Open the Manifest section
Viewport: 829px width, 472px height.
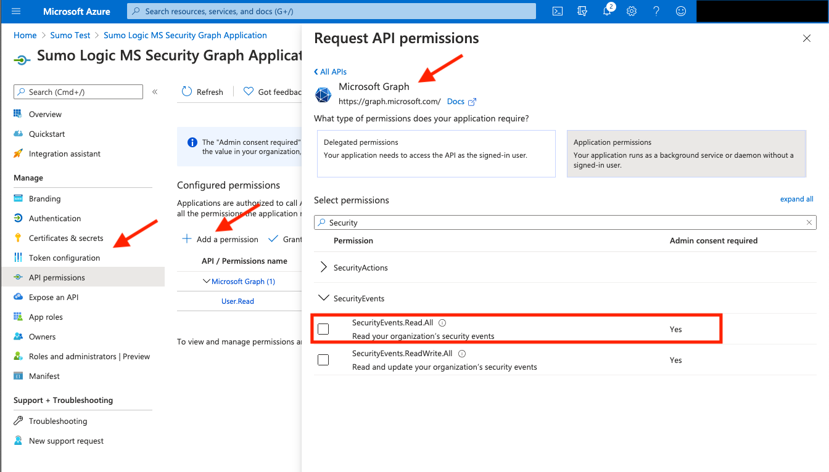pyautogui.click(x=43, y=376)
